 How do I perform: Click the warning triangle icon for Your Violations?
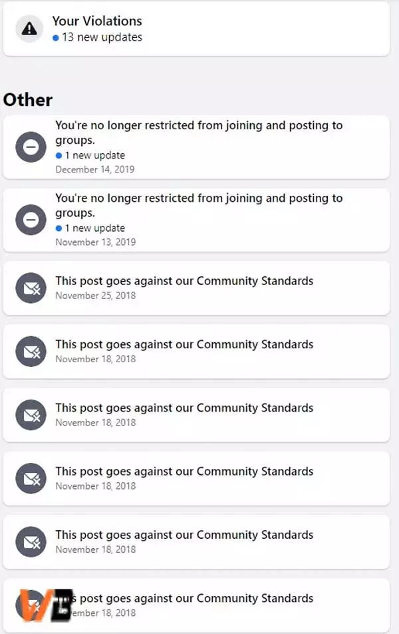tap(29, 29)
